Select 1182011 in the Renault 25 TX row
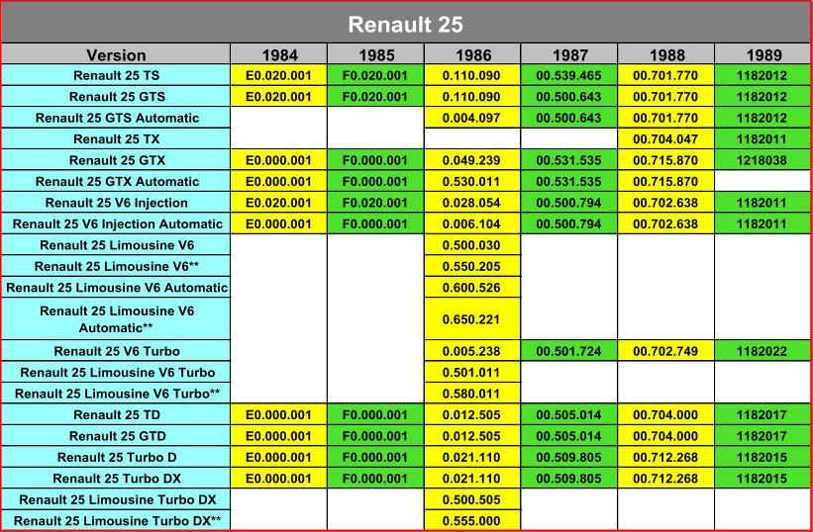813x532 pixels. point(763,138)
